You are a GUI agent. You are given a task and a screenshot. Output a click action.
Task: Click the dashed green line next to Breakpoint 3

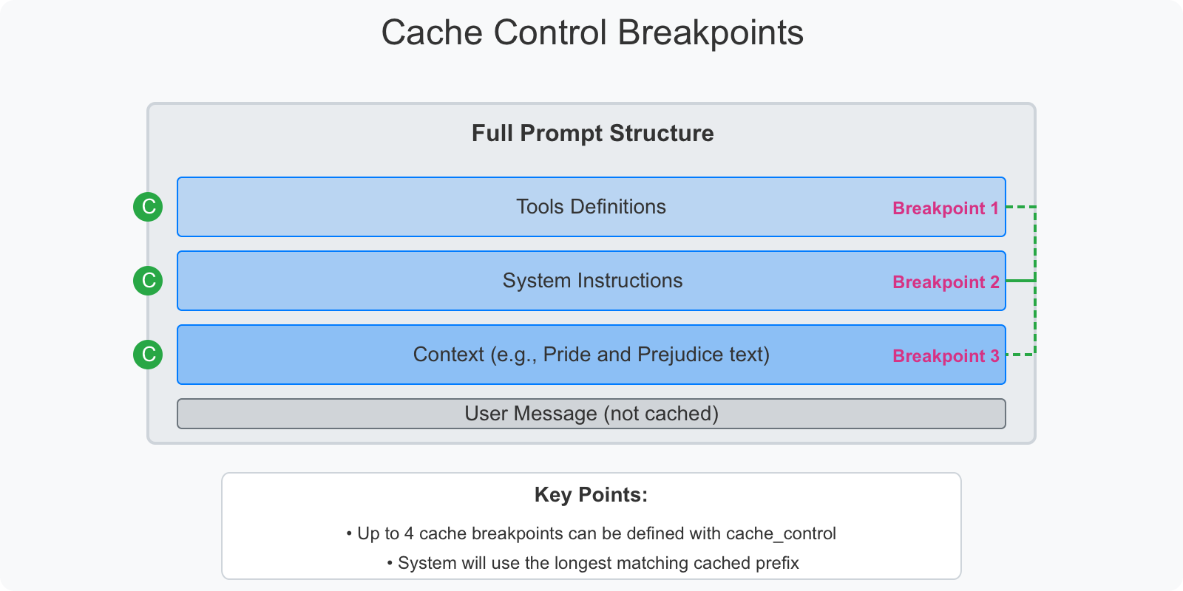[1020, 355]
